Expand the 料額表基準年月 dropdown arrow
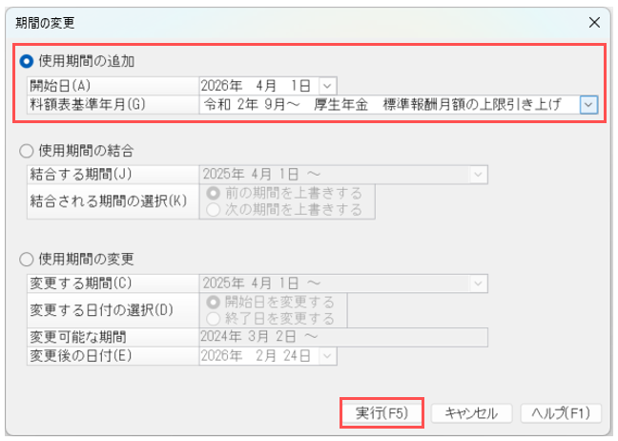 point(588,104)
